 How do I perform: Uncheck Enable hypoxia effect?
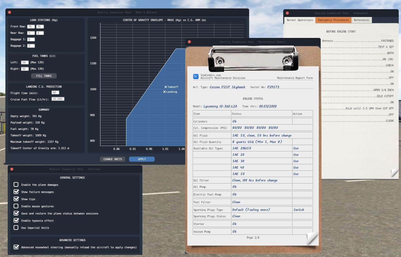coord(16,220)
